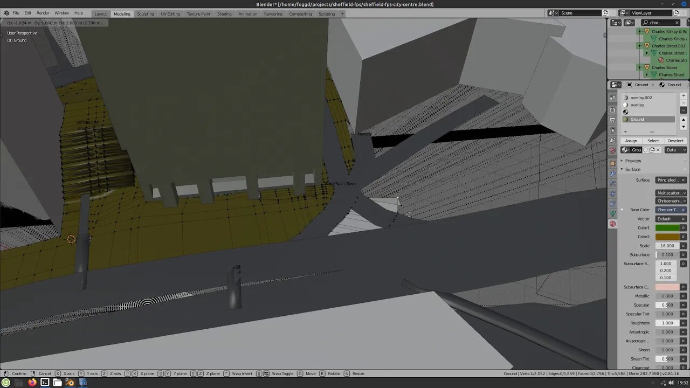The image size is (690, 388).
Task: Open the Christensen subsurface method dropdown
Action: [x=671, y=201]
